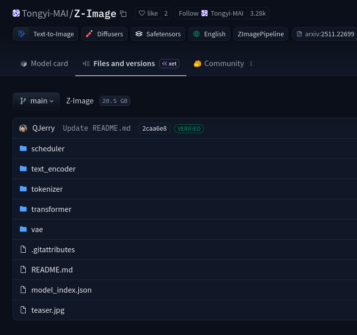357x335 pixels.
Task: Open the tokenizer folder
Action: [x=47, y=189]
